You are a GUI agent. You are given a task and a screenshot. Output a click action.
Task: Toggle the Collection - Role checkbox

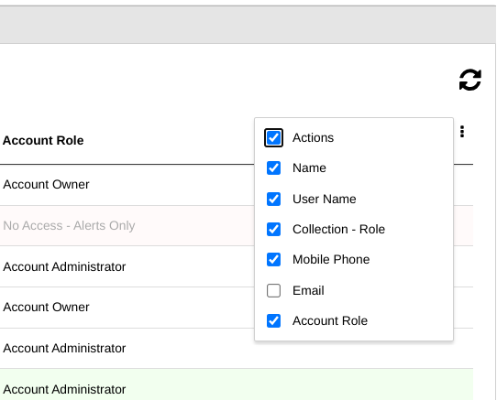pos(273,229)
